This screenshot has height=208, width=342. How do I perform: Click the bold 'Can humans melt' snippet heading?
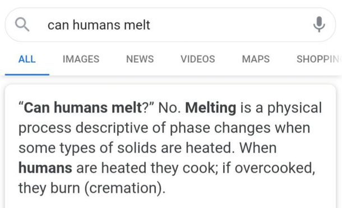click(x=83, y=108)
